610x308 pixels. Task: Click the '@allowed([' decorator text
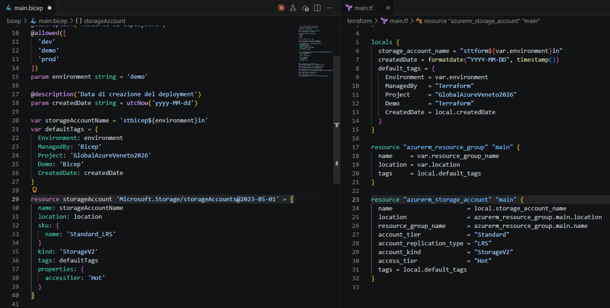(49, 33)
